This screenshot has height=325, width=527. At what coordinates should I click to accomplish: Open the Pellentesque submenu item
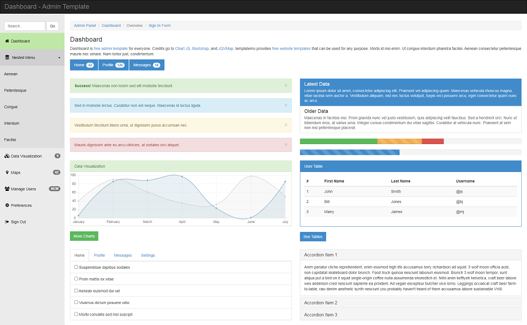tap(32, 90)
